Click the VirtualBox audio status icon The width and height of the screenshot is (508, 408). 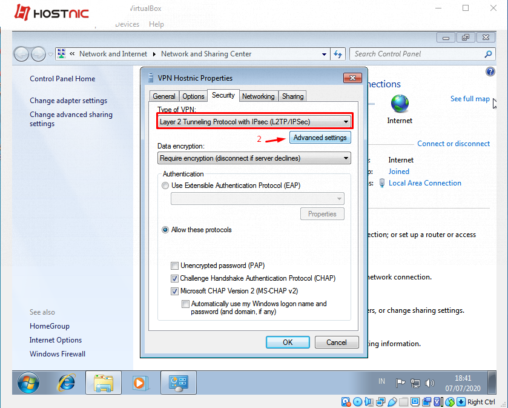(368, 401)
